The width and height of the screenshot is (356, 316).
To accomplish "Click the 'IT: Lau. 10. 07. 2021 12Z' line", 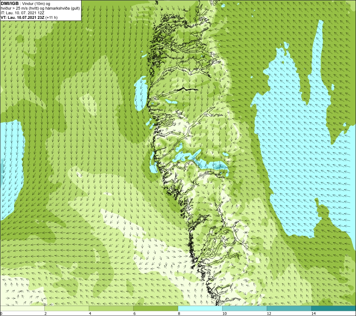I will pos(23,13).
